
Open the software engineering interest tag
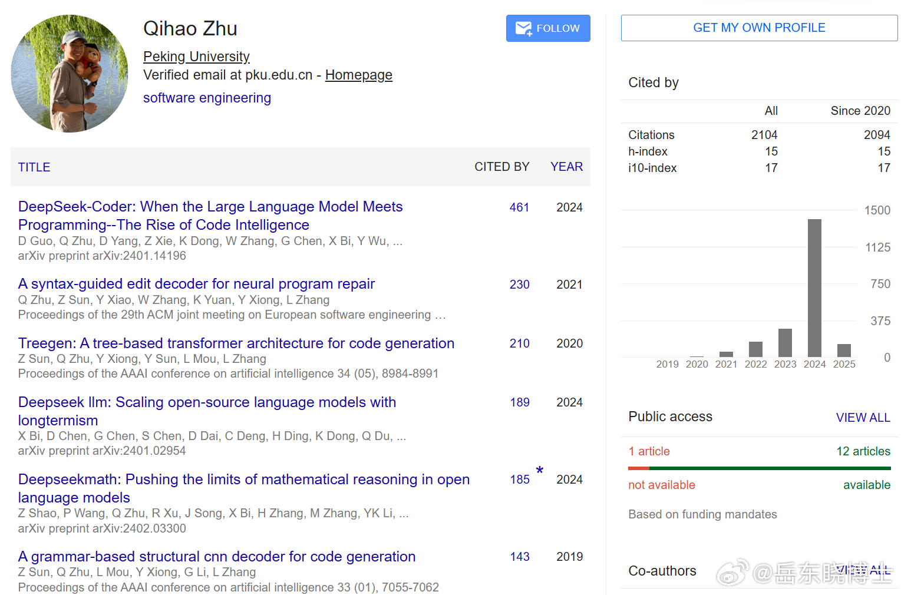(207, 98)
